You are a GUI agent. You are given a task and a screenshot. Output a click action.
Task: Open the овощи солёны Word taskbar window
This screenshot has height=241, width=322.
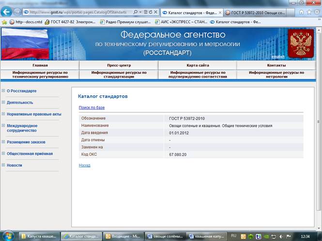pos(165,236)
